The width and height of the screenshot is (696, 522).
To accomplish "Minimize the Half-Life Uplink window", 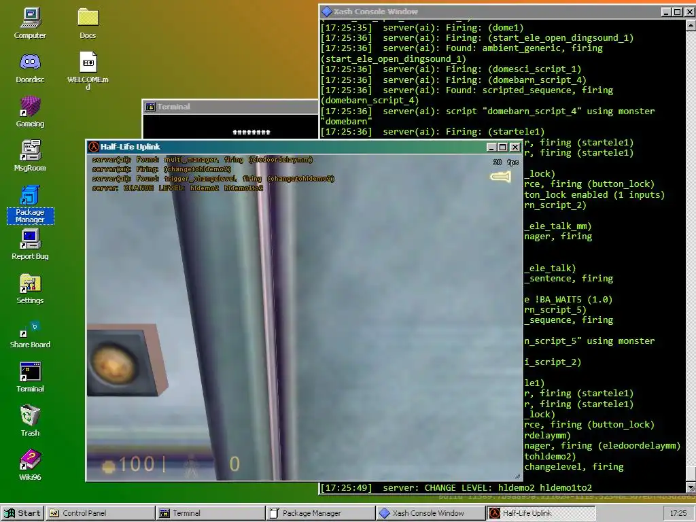I will coord(491,147).
